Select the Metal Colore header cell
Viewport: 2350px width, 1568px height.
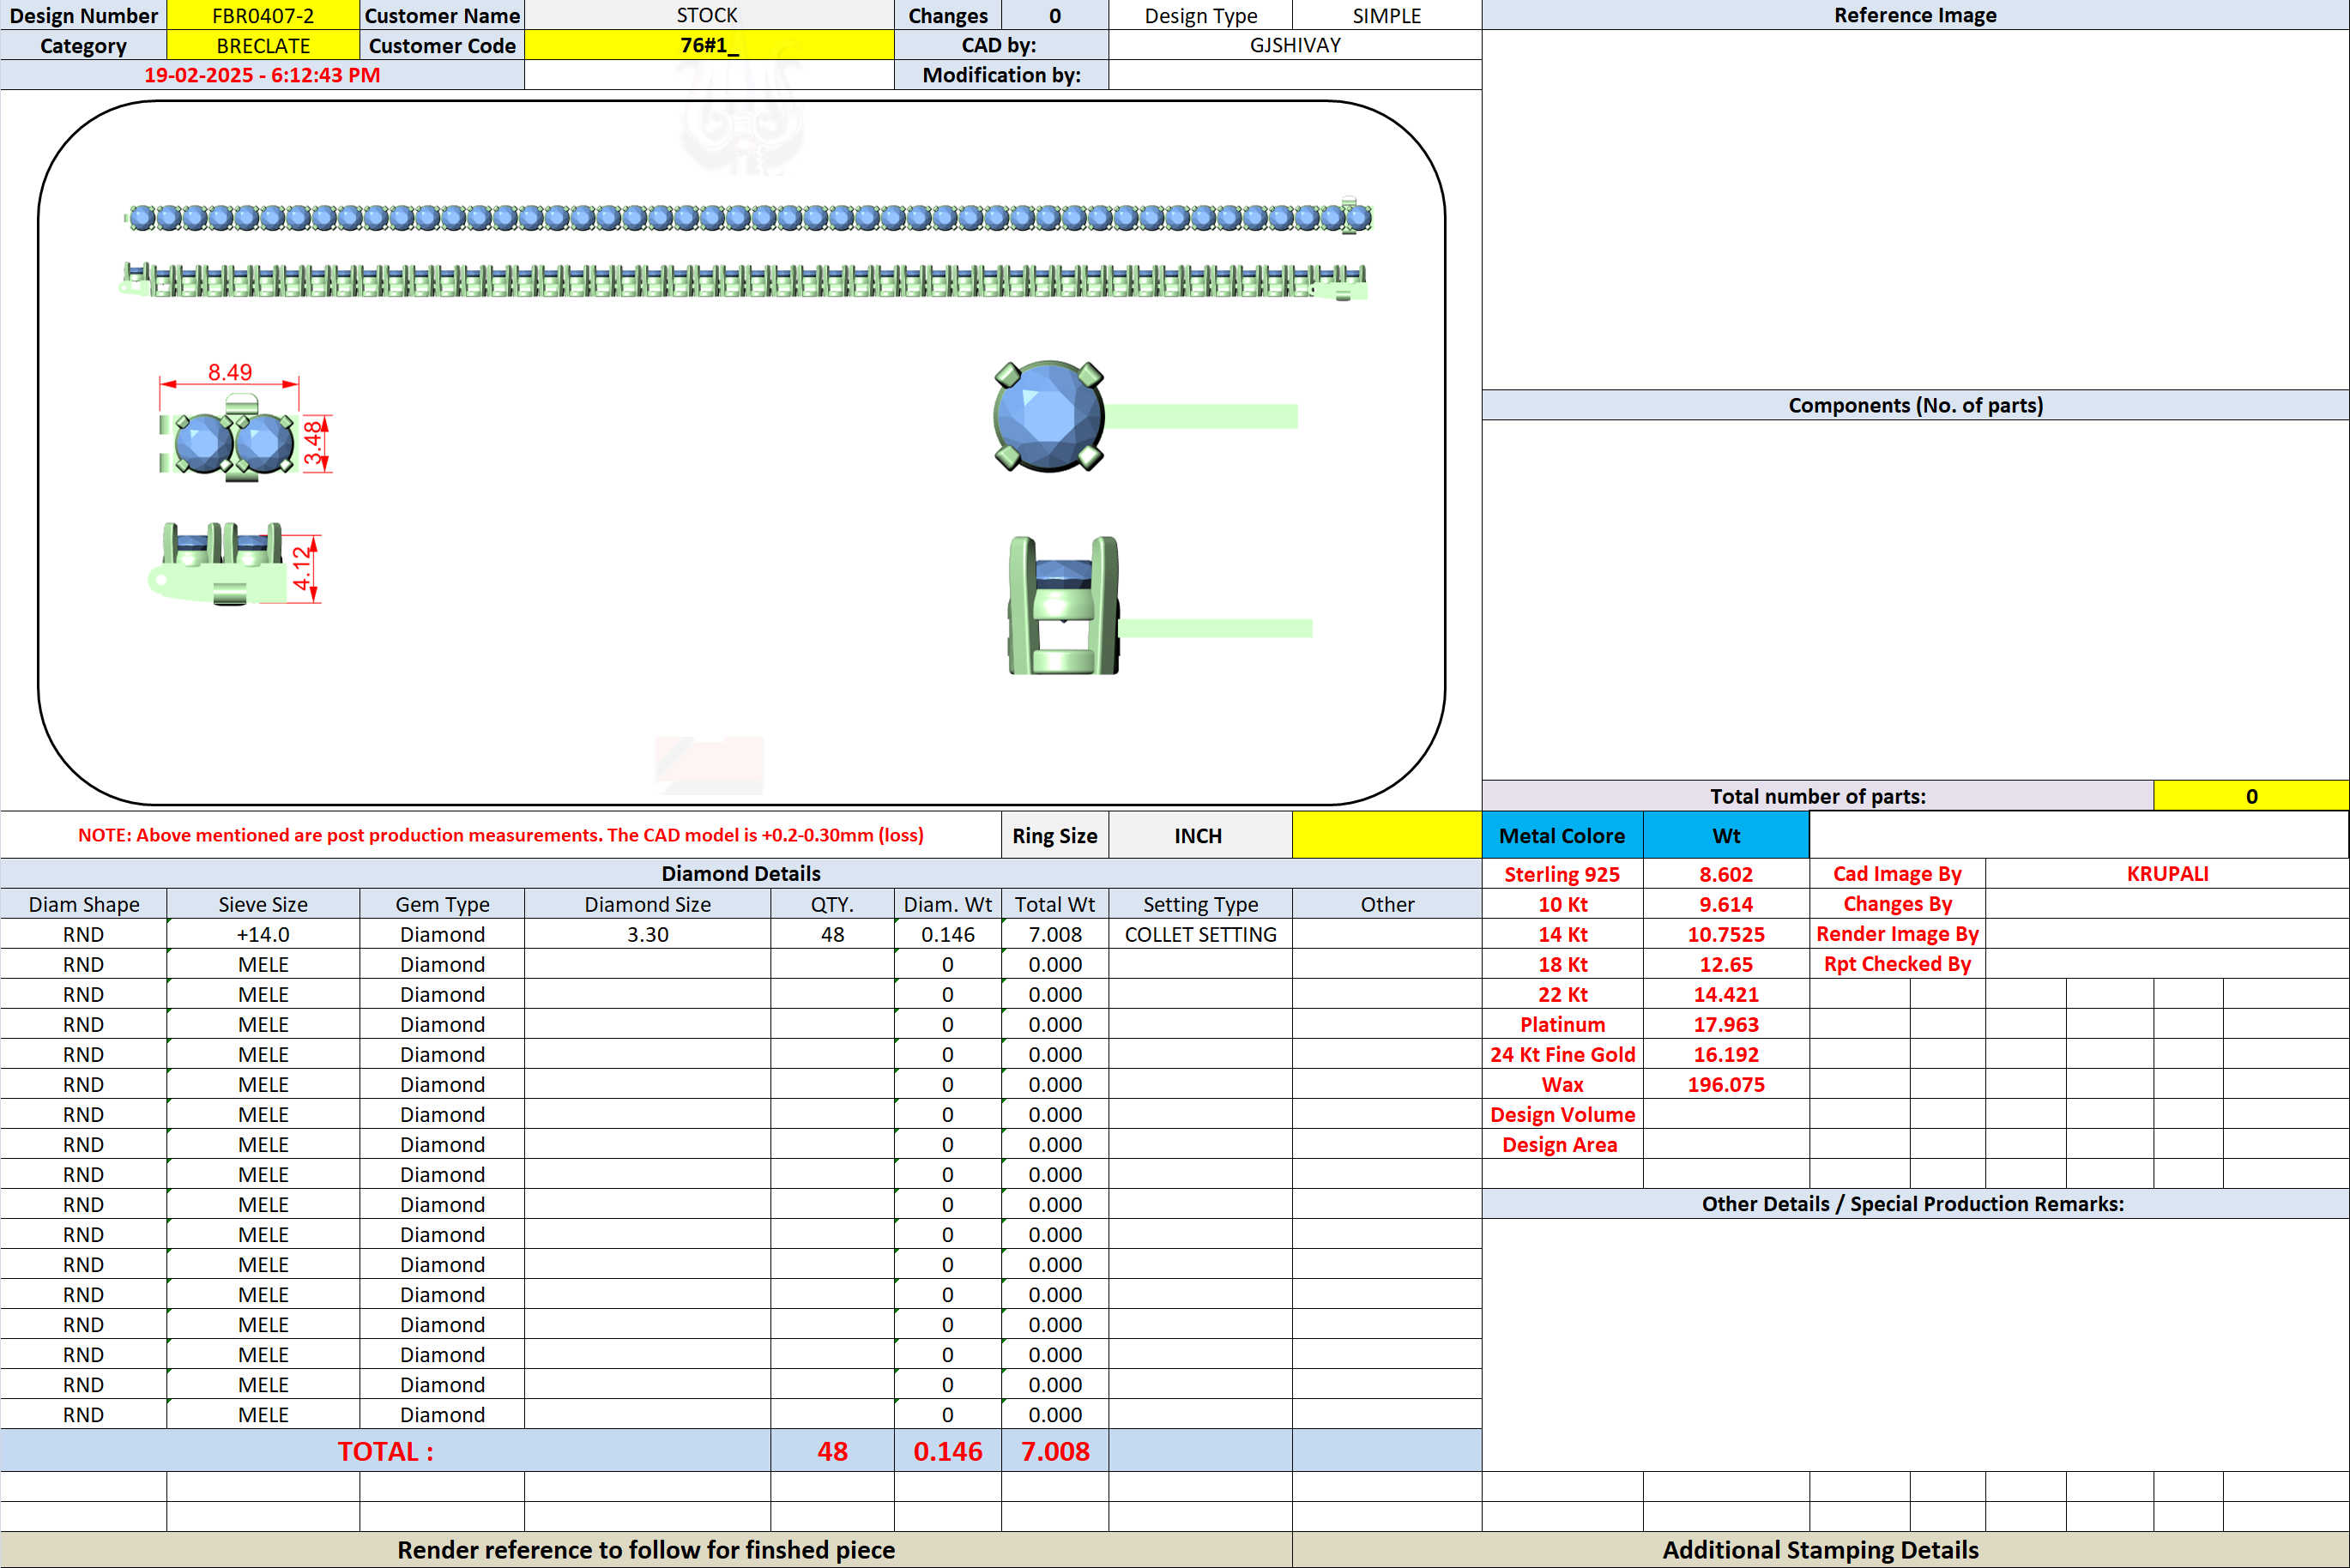pyautogui.click(x=1562, y=835)
